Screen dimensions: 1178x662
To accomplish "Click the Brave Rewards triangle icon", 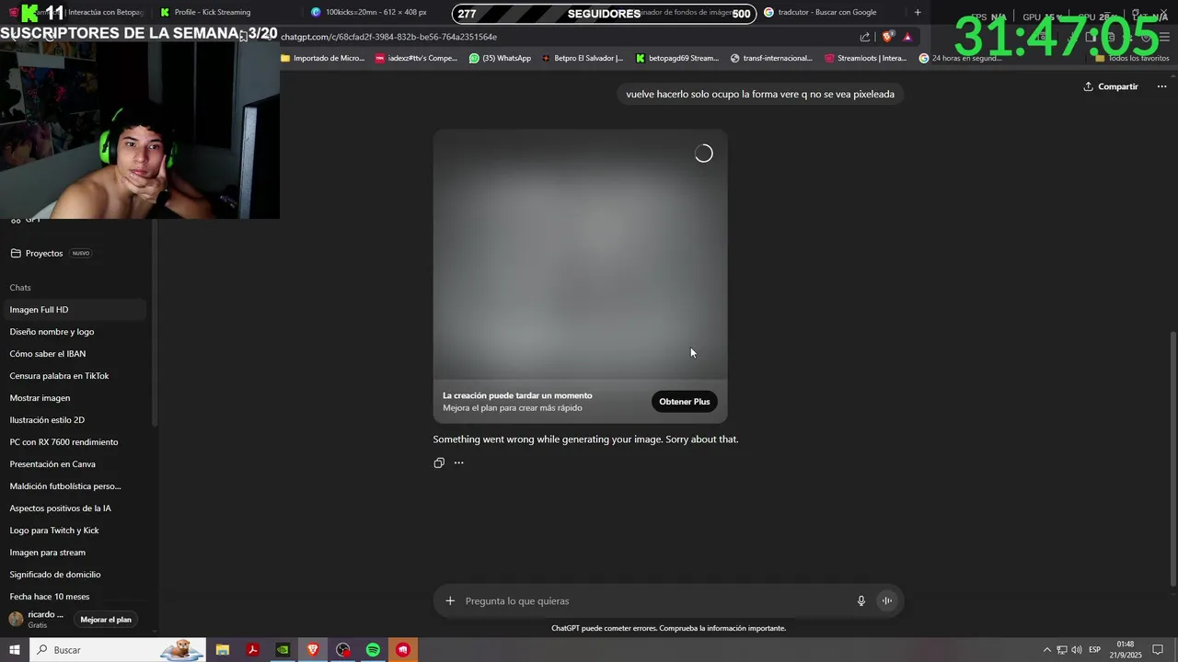I will (907, 37).
